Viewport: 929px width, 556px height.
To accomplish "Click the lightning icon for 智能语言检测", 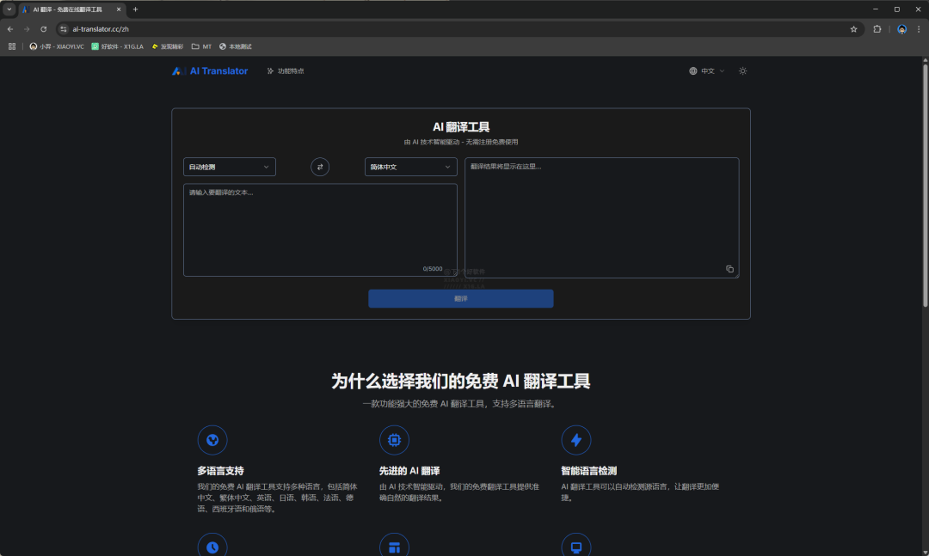I will pyautogui.click(x=575, y=440).
